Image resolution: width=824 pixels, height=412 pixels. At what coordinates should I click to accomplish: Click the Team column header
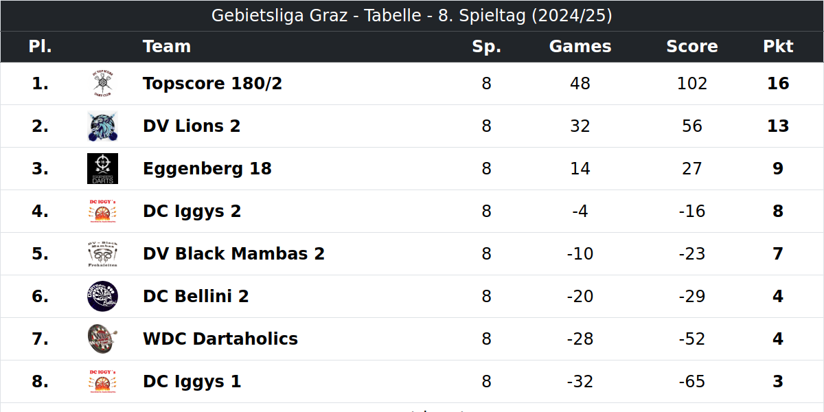pyautogui.click(x=167, y=47)
